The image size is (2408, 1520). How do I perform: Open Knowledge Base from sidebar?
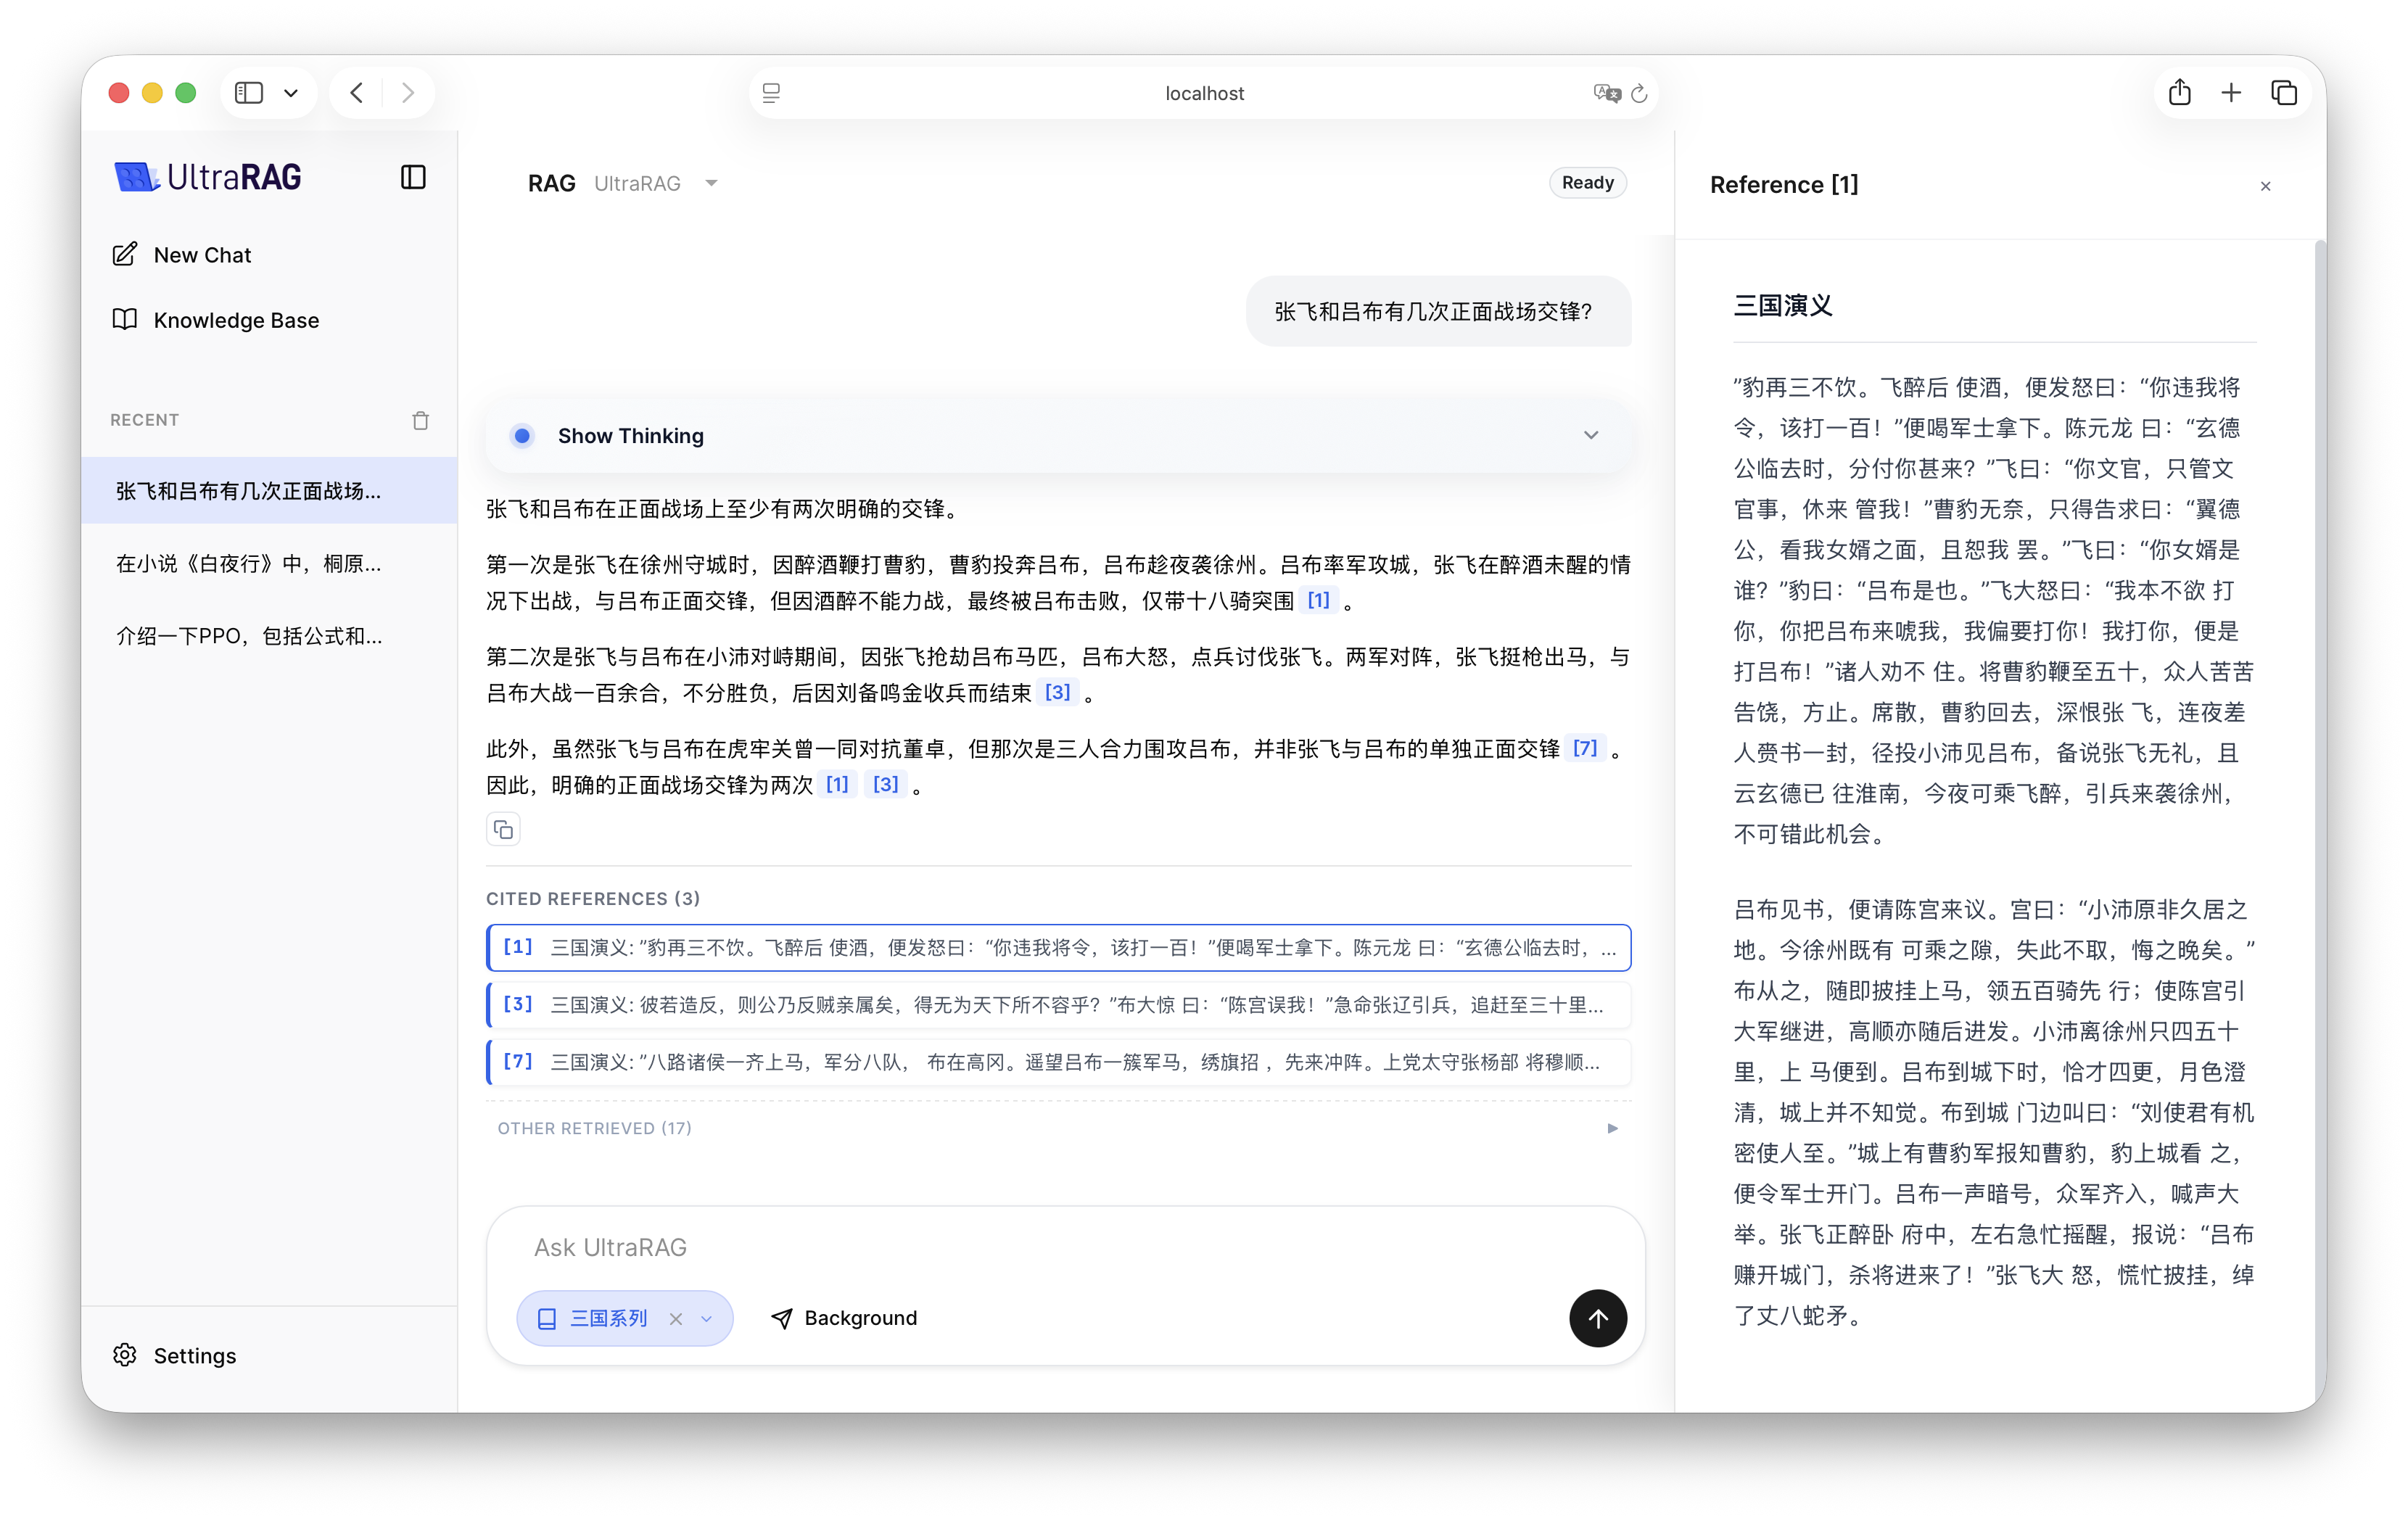235,320
